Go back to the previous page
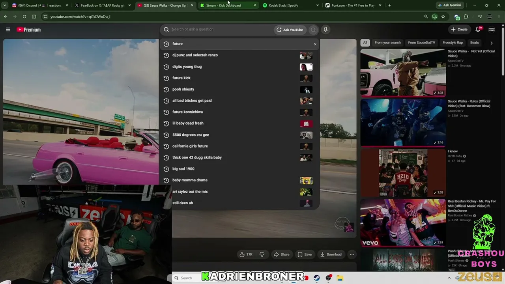Screen dimensions: 505x284 [x=6, y=17]
